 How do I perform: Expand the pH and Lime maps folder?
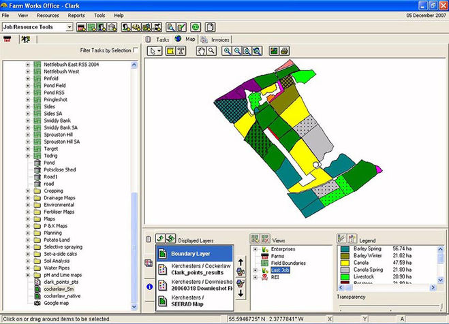coord(28,275)
